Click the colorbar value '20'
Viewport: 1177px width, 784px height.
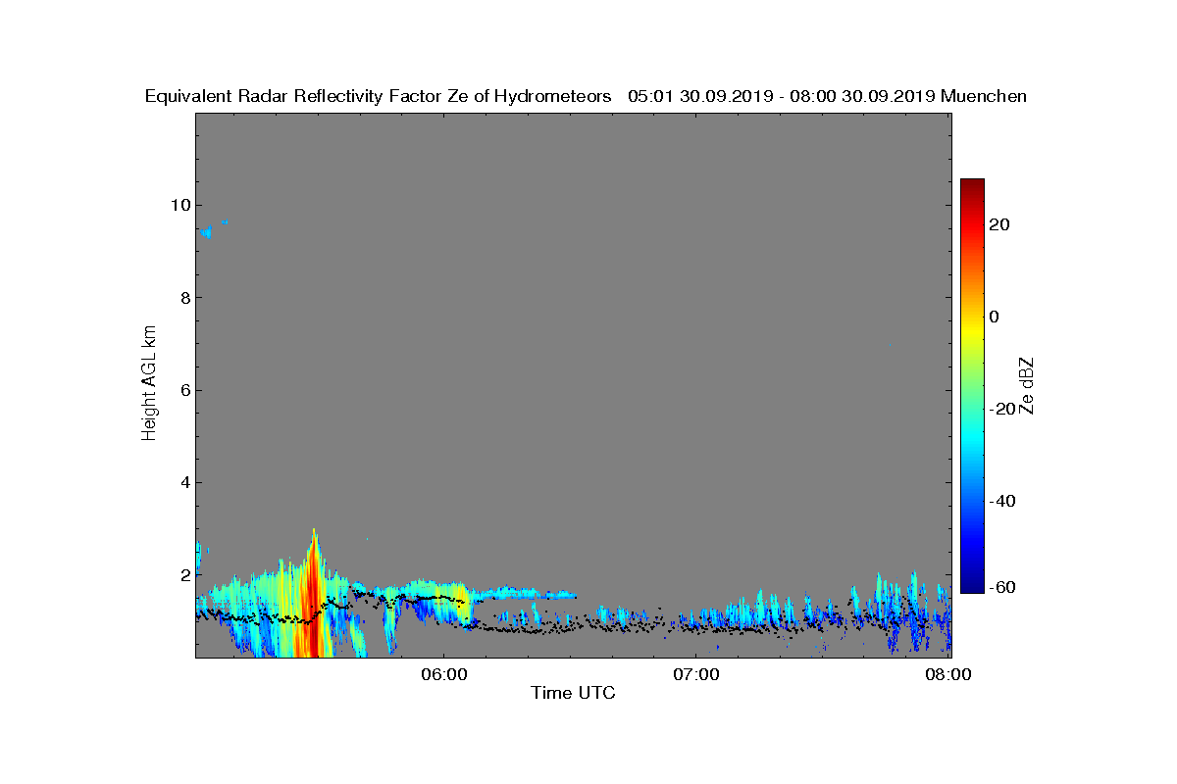click(x=1000, y=224)
